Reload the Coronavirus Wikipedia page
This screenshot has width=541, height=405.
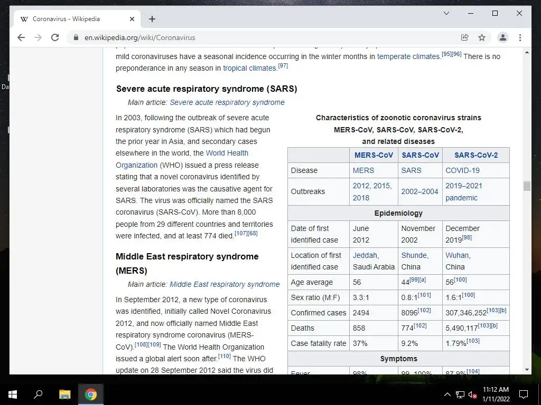[x=55, y=37]
